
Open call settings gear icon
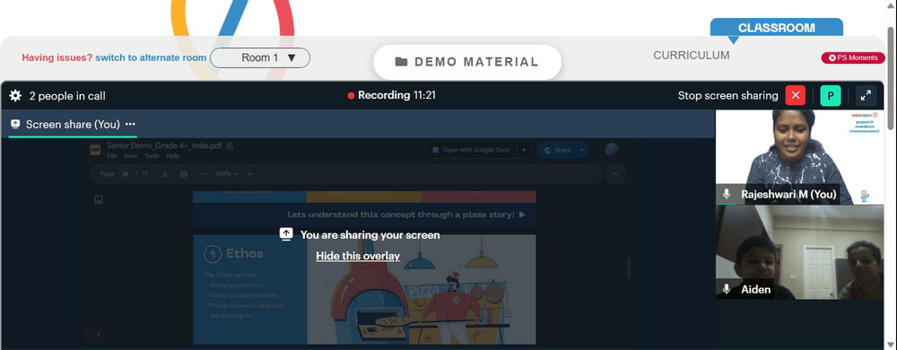coord(15,95)
